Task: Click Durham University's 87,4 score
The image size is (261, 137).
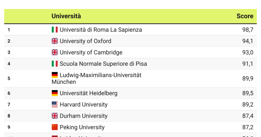Action: coord(248,116)
